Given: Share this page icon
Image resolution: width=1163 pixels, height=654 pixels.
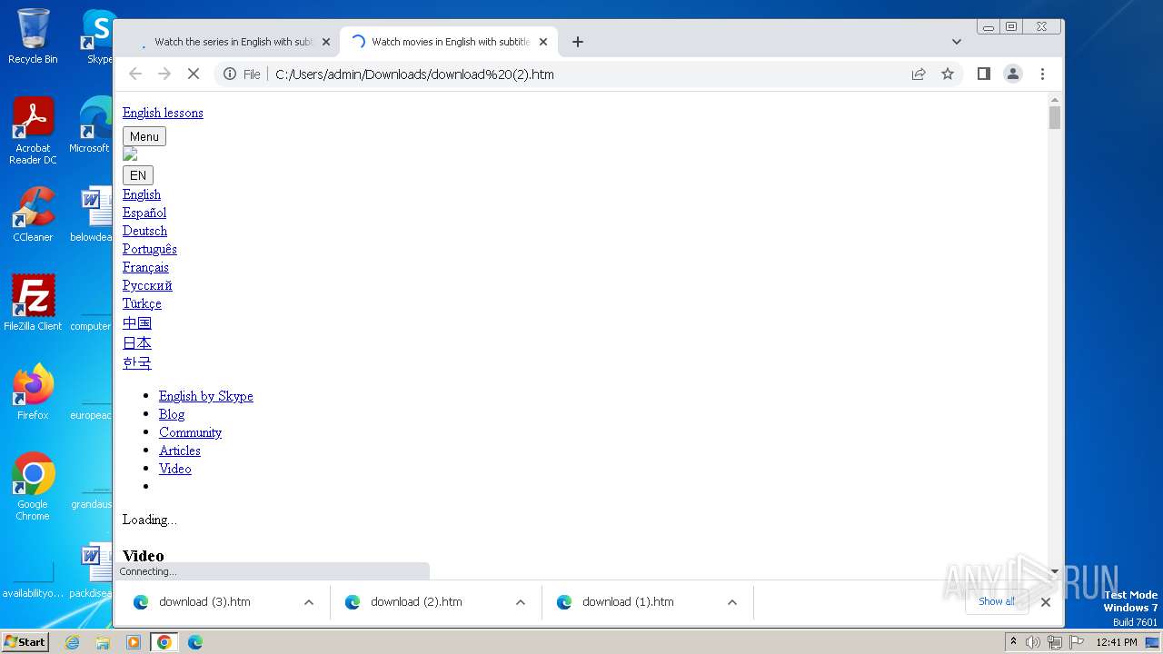Looking at the screenshot, I should [919, 74].
